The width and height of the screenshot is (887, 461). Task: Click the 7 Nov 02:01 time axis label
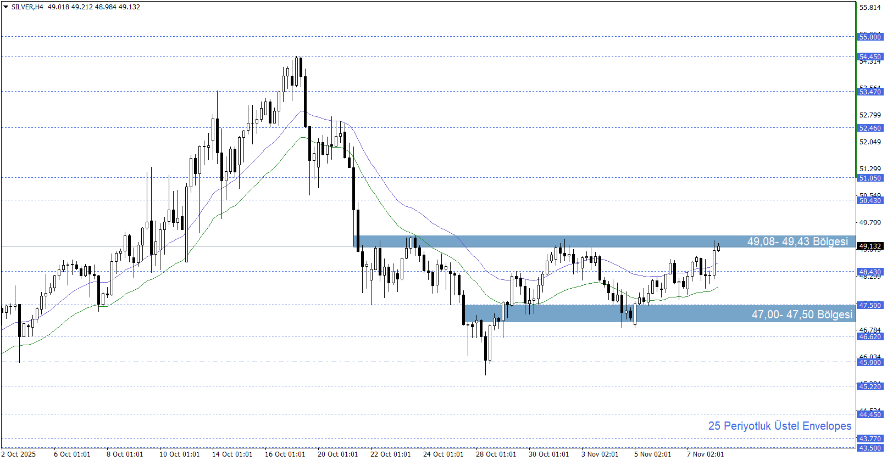(705, 454)
